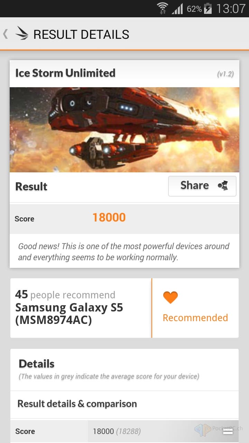This screenshot has width=249, height=443.
Task: Select the RESULT DETAILS title
Action: (x=81, y=35)
